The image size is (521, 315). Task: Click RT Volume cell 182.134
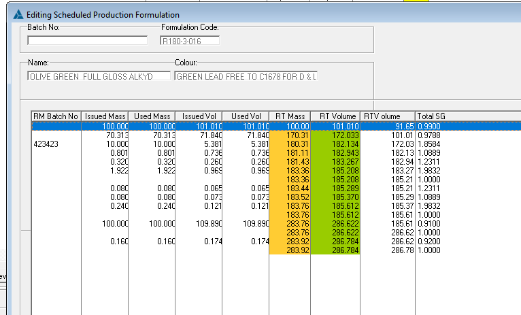pos(335,144)
